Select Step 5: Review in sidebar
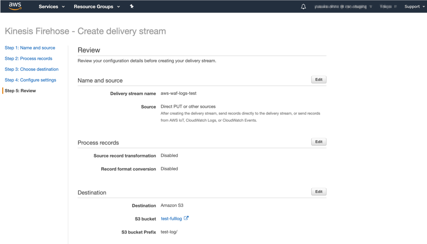 coord(20,90)
